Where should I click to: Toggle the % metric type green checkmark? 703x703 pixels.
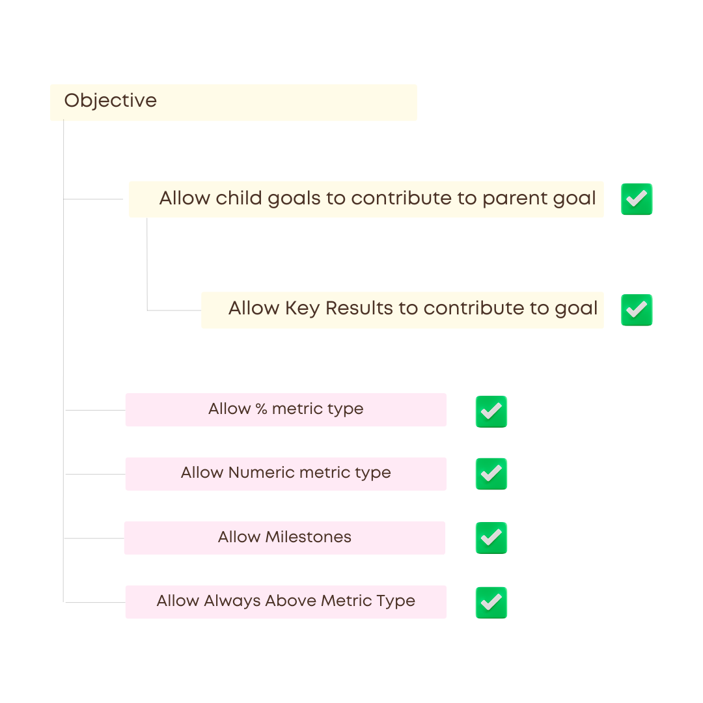[491, 411]
